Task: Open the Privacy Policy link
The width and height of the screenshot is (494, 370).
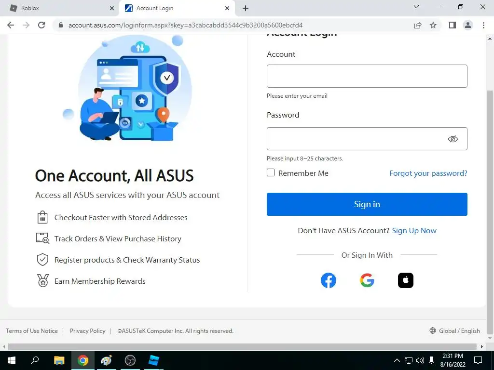Action: point(88,331)
